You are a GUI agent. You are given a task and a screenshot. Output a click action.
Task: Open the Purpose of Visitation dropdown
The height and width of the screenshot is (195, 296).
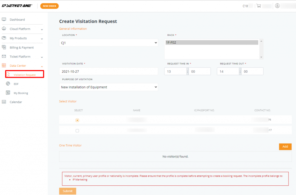tap(109, 87)
